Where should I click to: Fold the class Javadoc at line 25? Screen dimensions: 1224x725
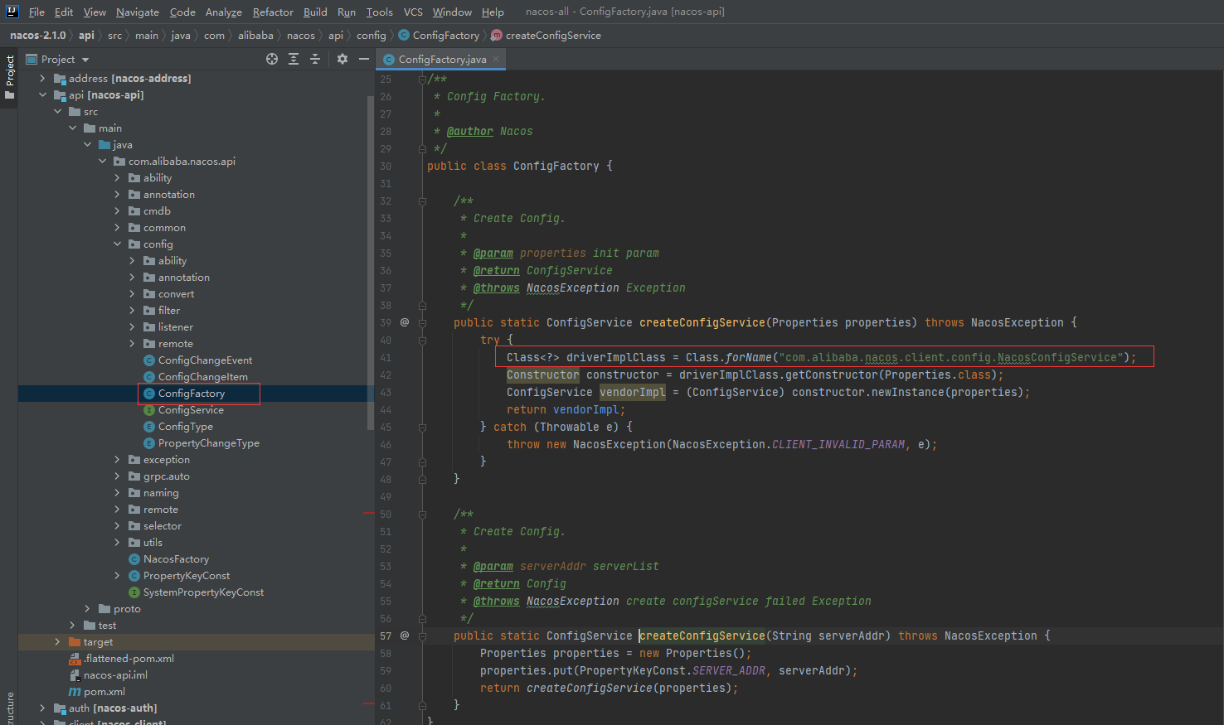tap(422, 80)
